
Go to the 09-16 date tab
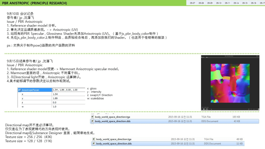[x=254, y=3]
